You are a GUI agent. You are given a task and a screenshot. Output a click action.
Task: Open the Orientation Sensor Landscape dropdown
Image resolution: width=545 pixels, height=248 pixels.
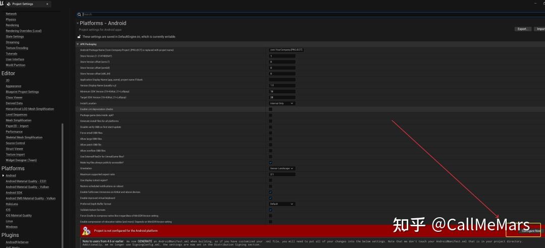282,168
